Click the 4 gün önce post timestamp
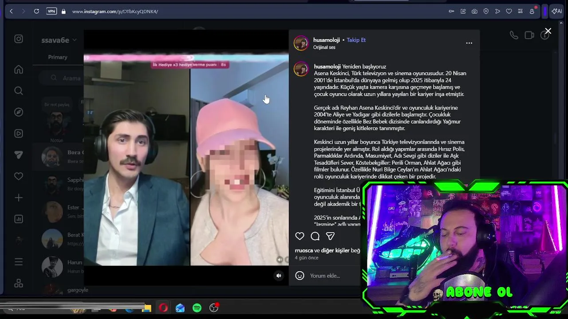568x319 pixels. (x=307, y=258)
